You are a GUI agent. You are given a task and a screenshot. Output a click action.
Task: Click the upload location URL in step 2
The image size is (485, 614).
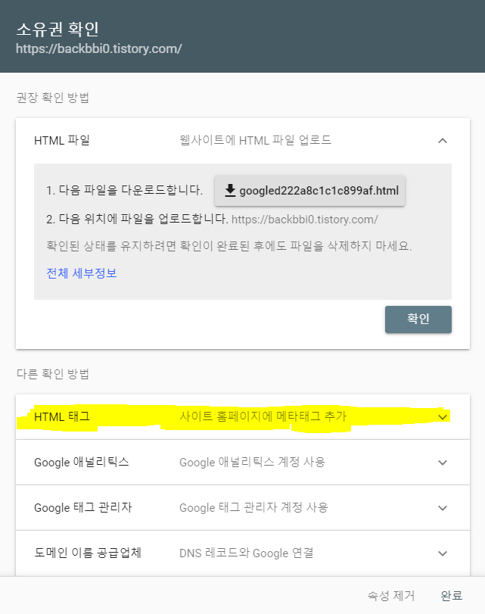(305, 220)
